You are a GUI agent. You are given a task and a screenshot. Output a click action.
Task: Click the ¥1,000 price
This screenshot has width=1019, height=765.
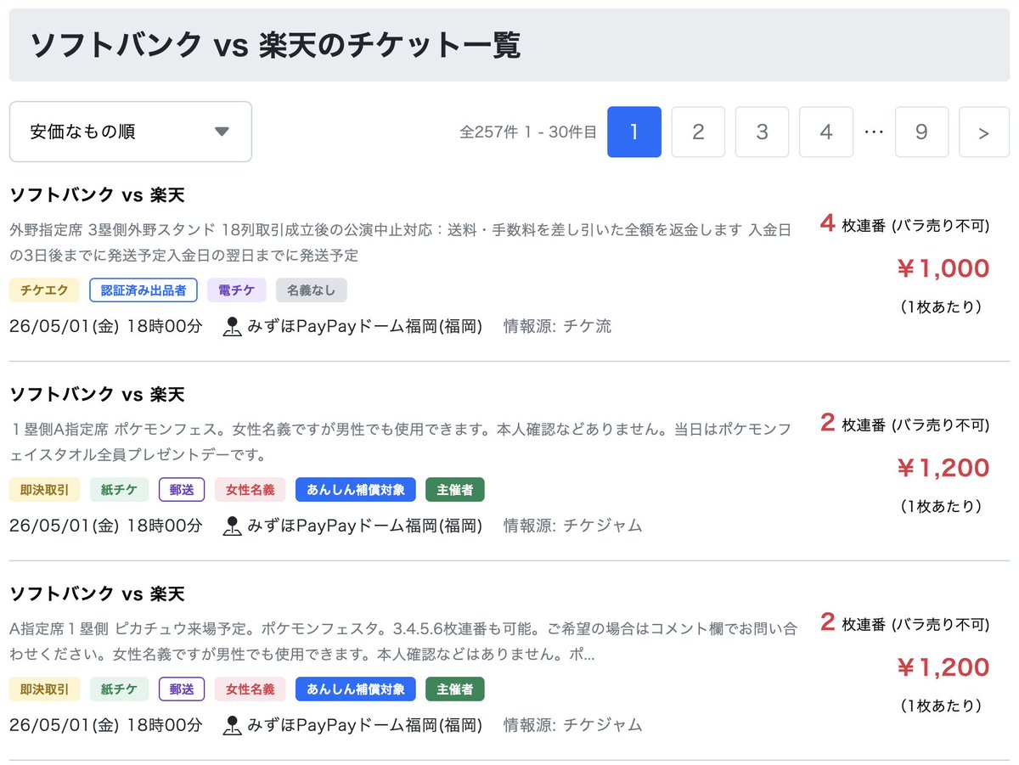click(943, 269)
